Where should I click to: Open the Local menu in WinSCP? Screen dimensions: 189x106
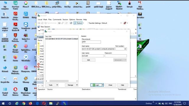(x=40, y=19)
